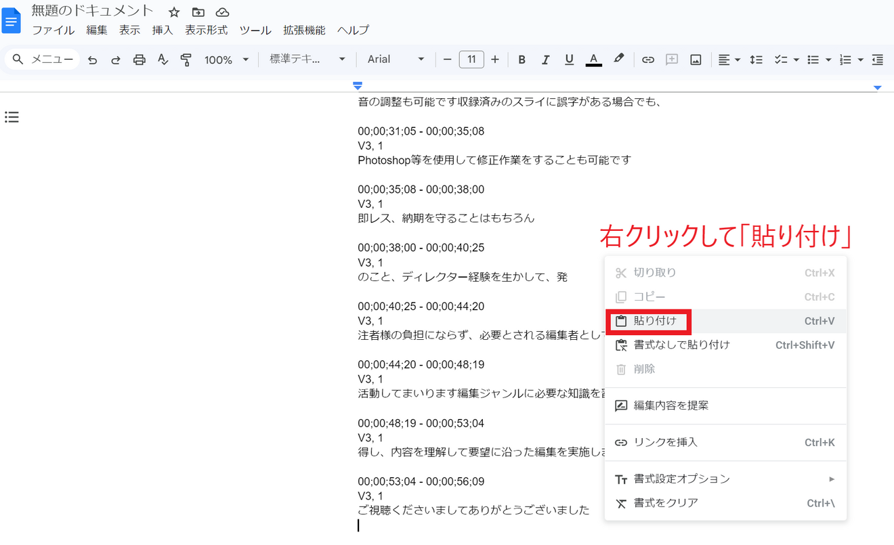Click the insert link toolbar icon
The height and width of the screenshot is (545, 894).
tap(648, 60)
